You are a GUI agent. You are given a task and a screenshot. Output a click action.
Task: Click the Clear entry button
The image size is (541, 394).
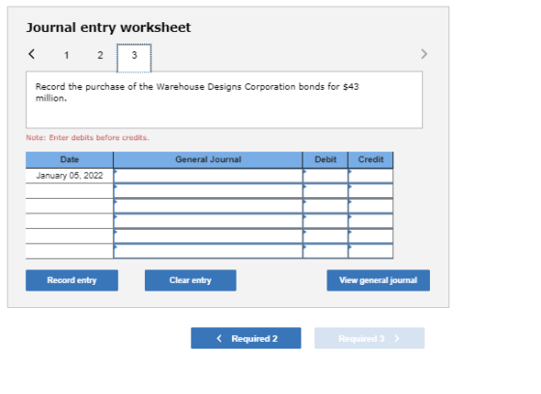[190, 280]
